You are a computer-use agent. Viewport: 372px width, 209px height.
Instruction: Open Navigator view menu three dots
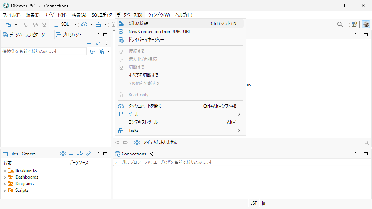coord(106,44)
